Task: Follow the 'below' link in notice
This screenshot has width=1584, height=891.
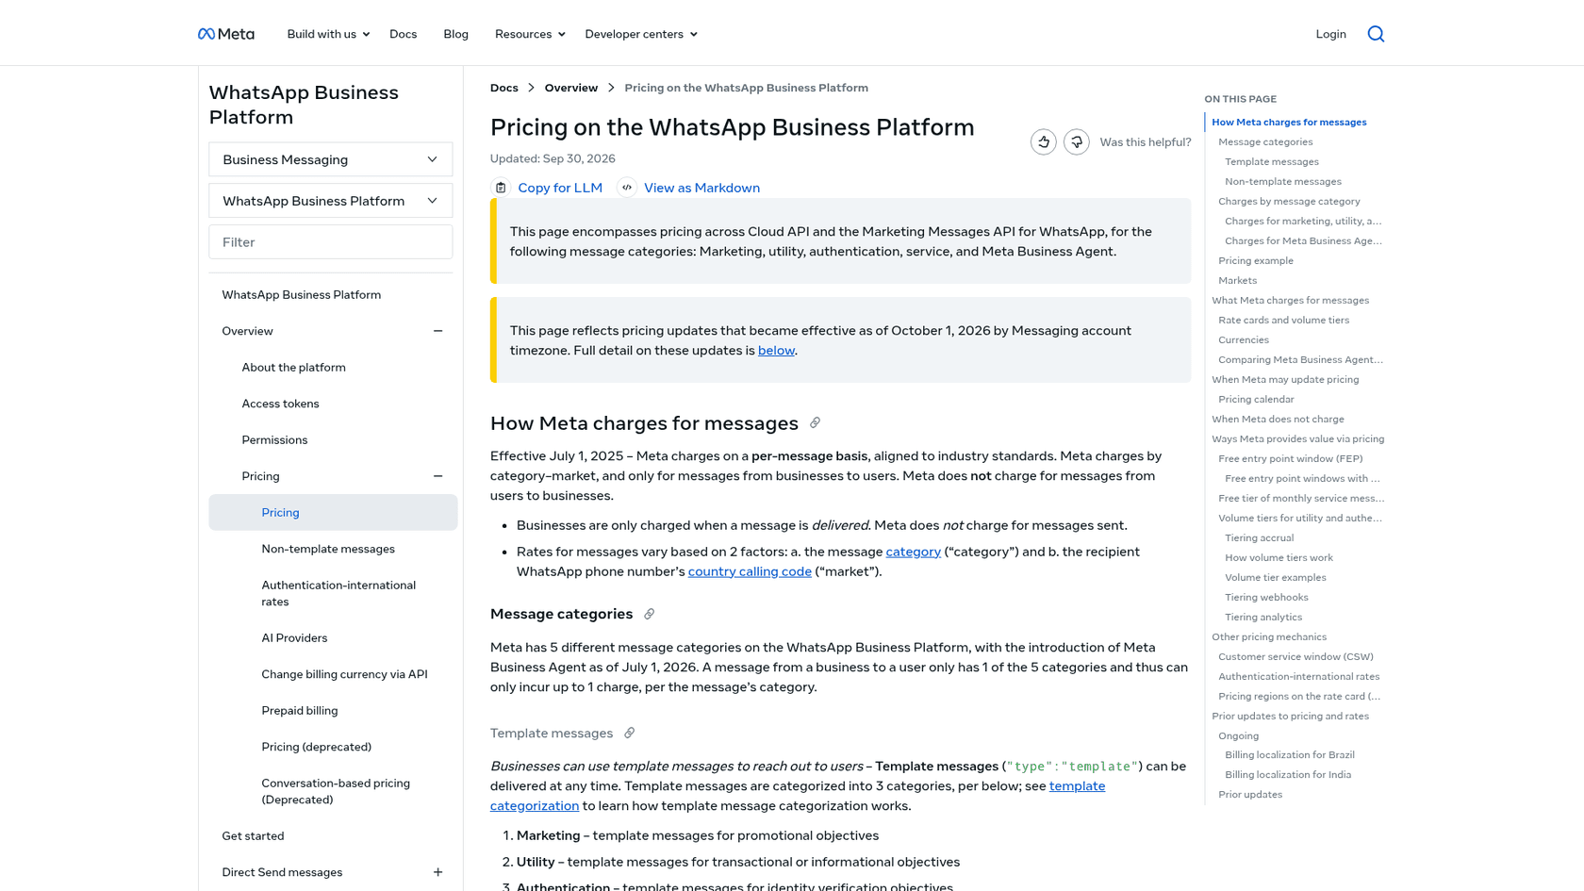Action: coord(776,351)
